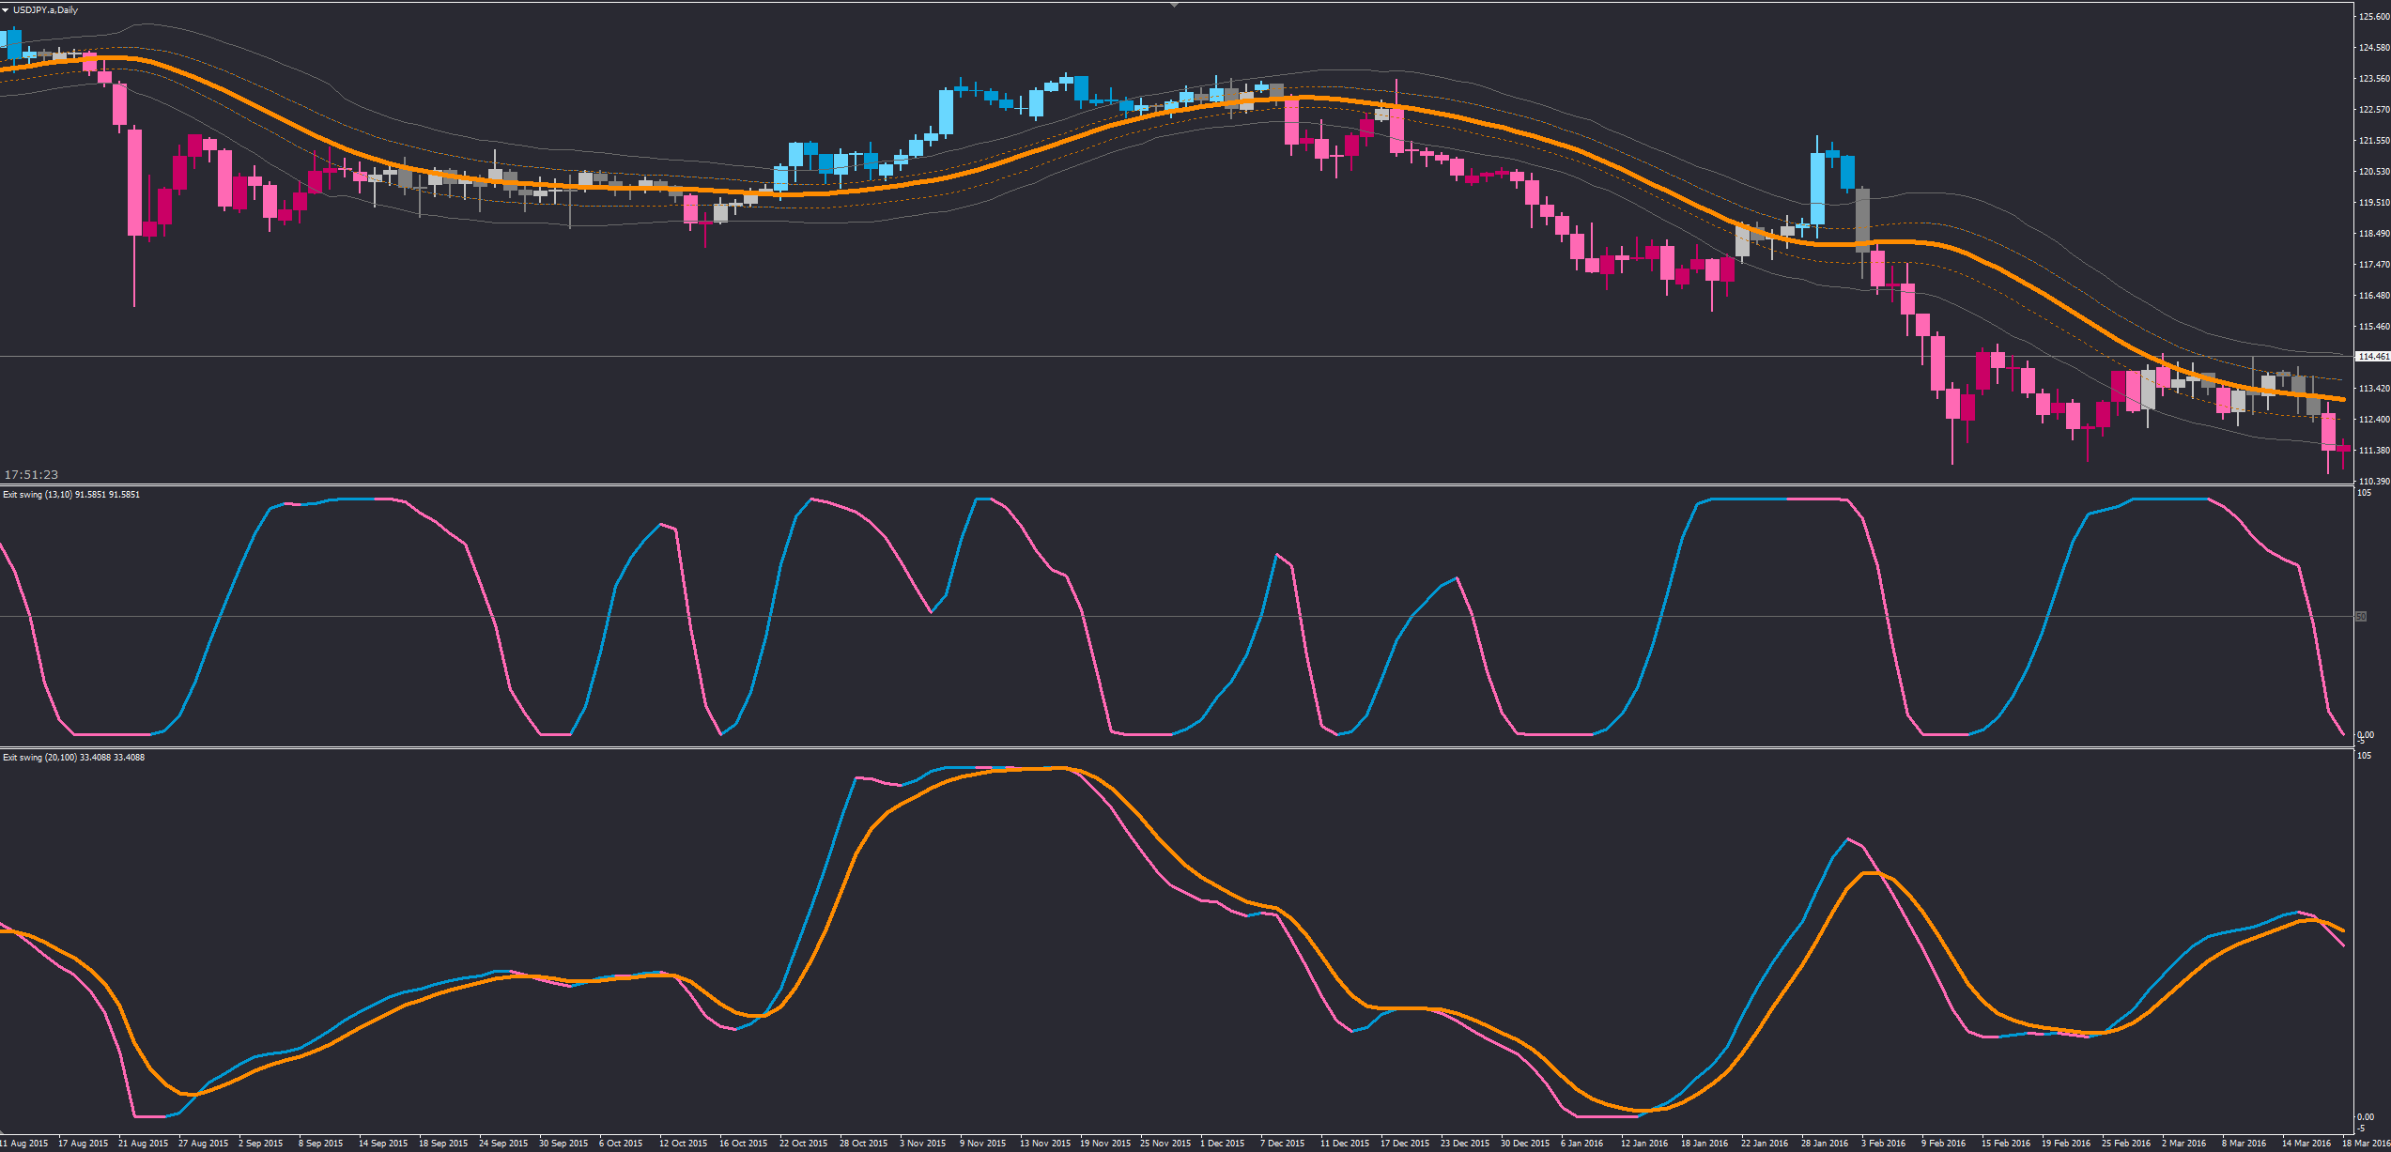Viewport: 2391px width, 1152px height.
Task: Click the 119.510 price scale label
Action: (x=2373, y=203)
